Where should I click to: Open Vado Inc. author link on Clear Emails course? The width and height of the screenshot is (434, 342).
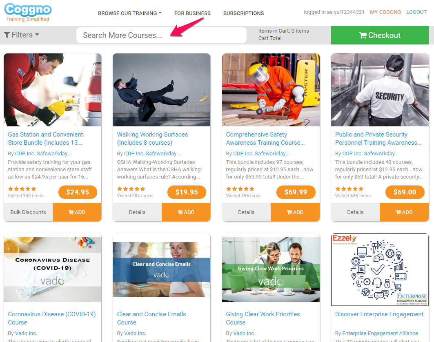[x=135, y=333]
